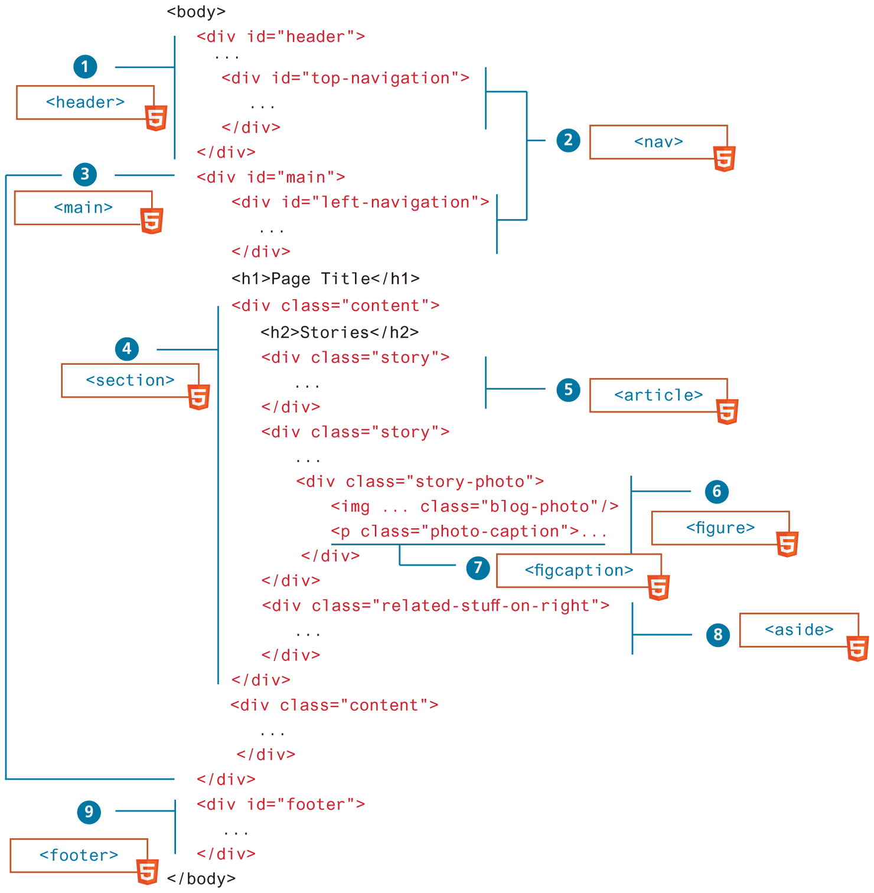Click the <header> label box

click(85, 103)
